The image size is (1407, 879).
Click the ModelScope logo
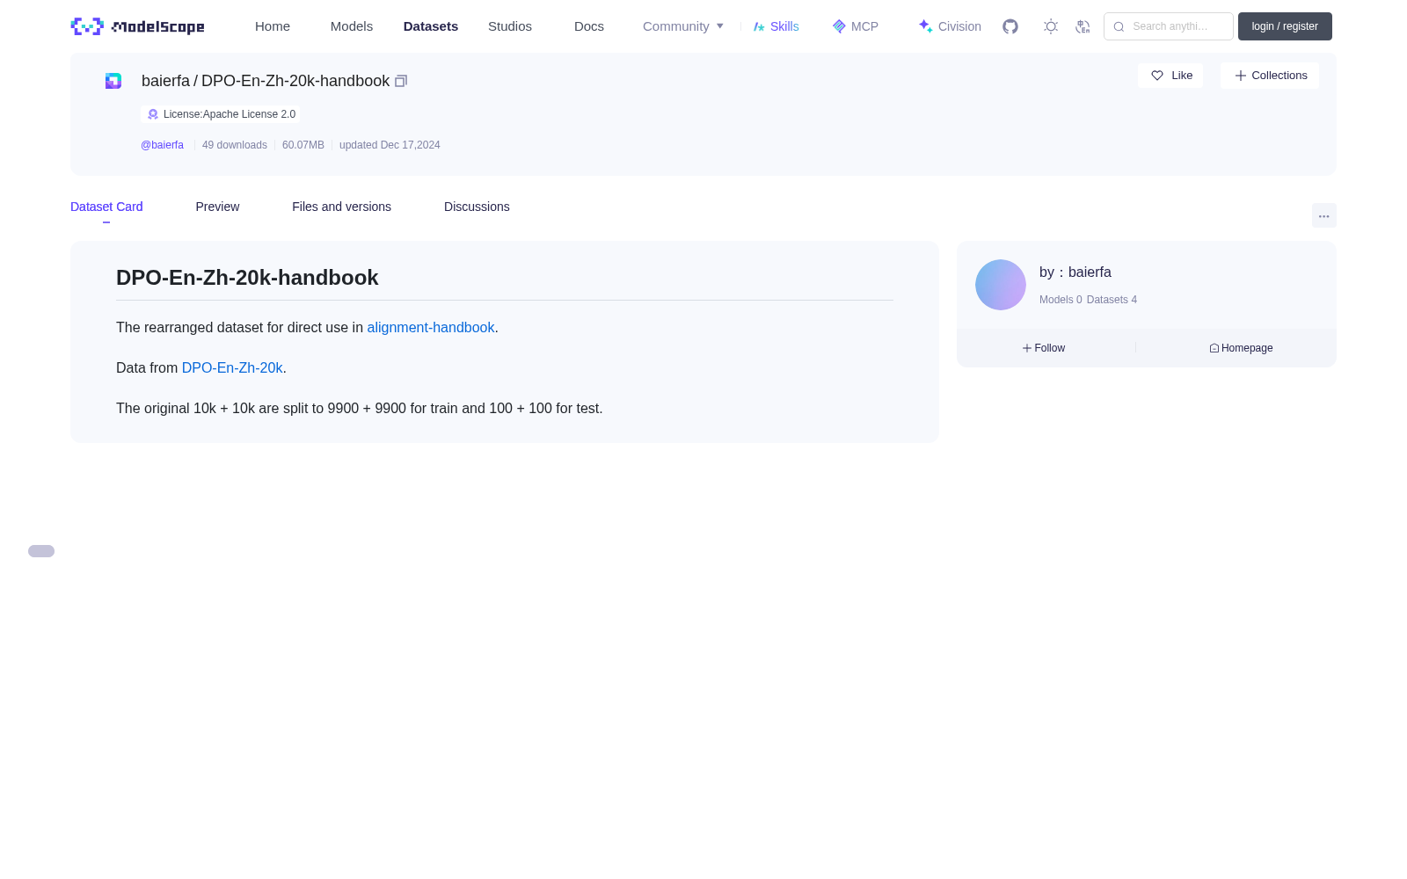tap(137, 26)
